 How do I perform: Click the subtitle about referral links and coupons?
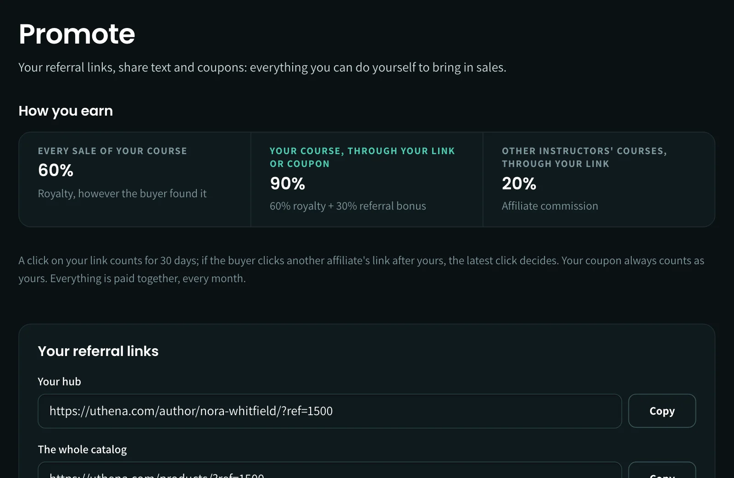point(262,67)
